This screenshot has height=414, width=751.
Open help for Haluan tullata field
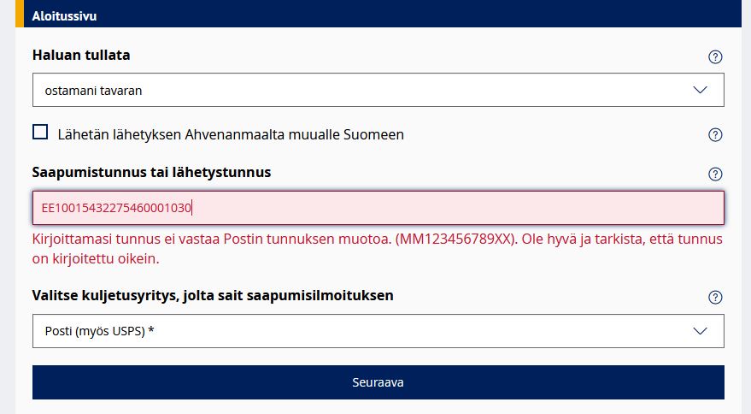point(716,57)
